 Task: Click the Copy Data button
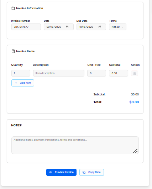click(91, 172)
